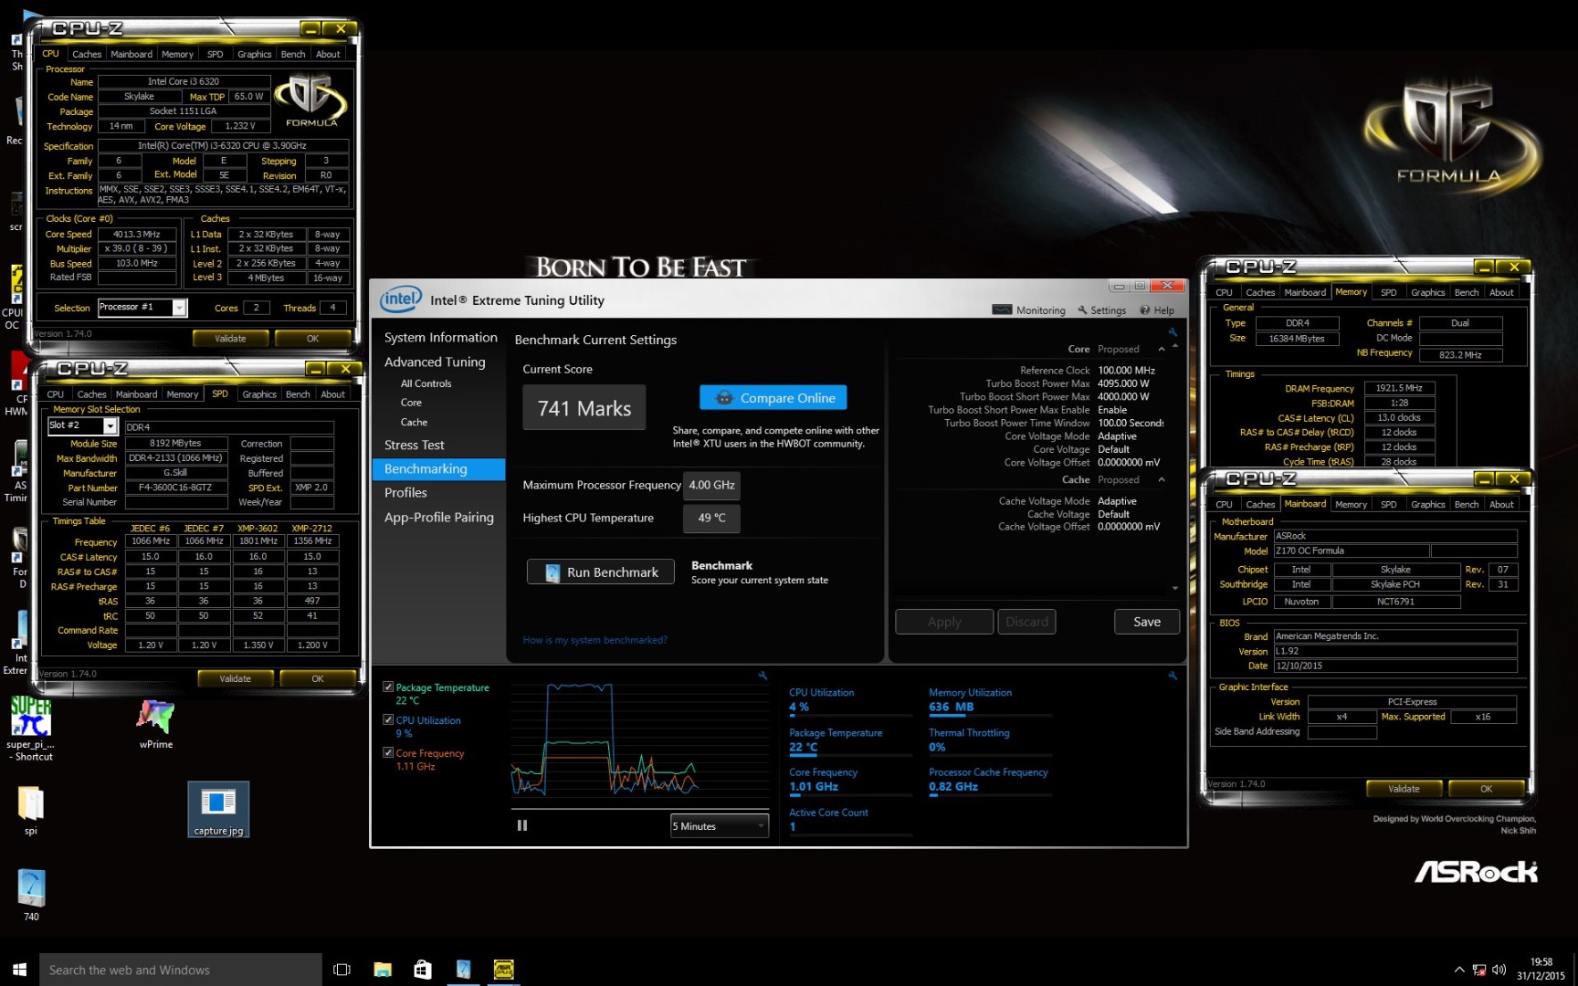The width and height of the screenshot is (1578, 986).
Task: Open Task View on the taskbar
Action: point(342,970)
